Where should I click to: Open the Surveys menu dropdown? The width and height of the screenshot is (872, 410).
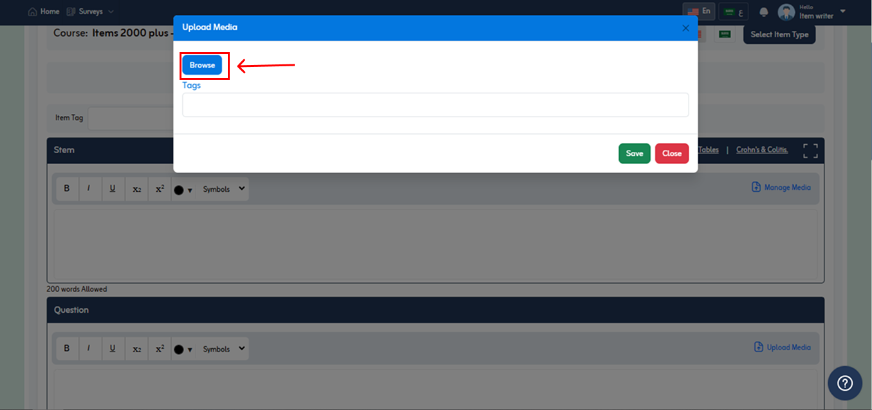[x=90, y=12]
